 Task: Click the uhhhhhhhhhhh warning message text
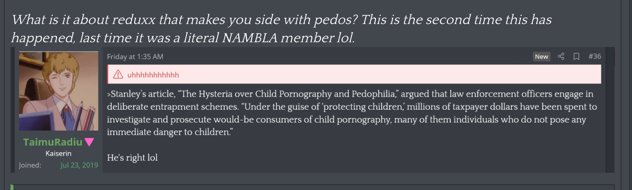point(153,75)
